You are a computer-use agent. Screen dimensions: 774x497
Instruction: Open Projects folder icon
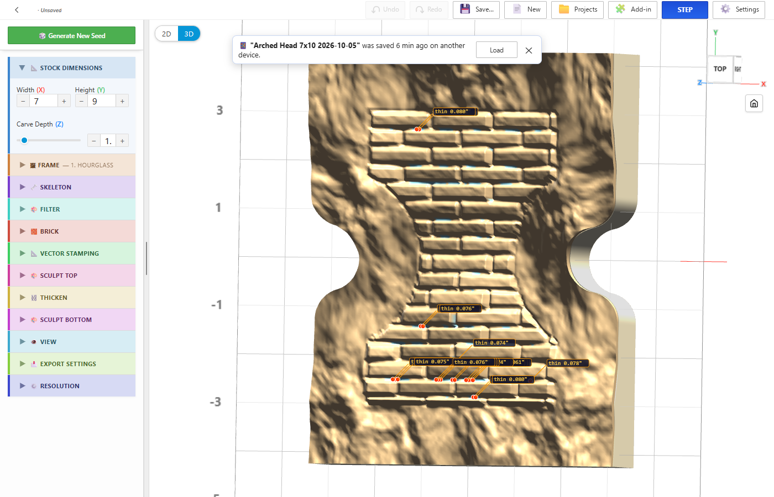click(564, 9)
